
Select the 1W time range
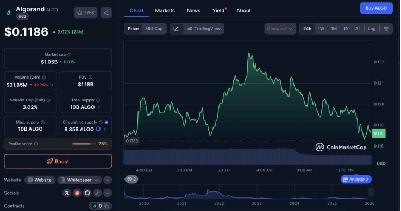click(x=321, y=29)
